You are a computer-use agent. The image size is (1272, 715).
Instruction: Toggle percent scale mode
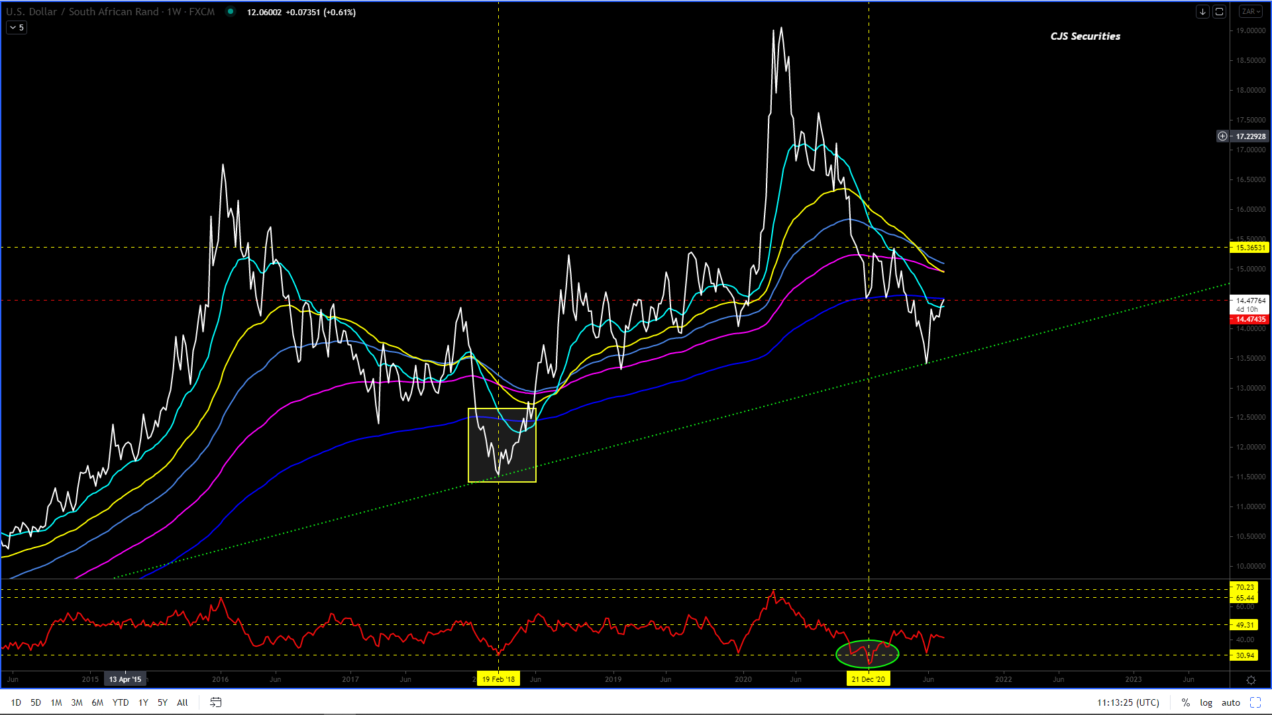(1185, 702)
